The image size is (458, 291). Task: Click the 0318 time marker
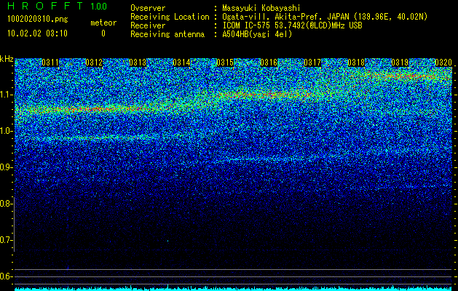pyautogui.click(x=356, y=63)
